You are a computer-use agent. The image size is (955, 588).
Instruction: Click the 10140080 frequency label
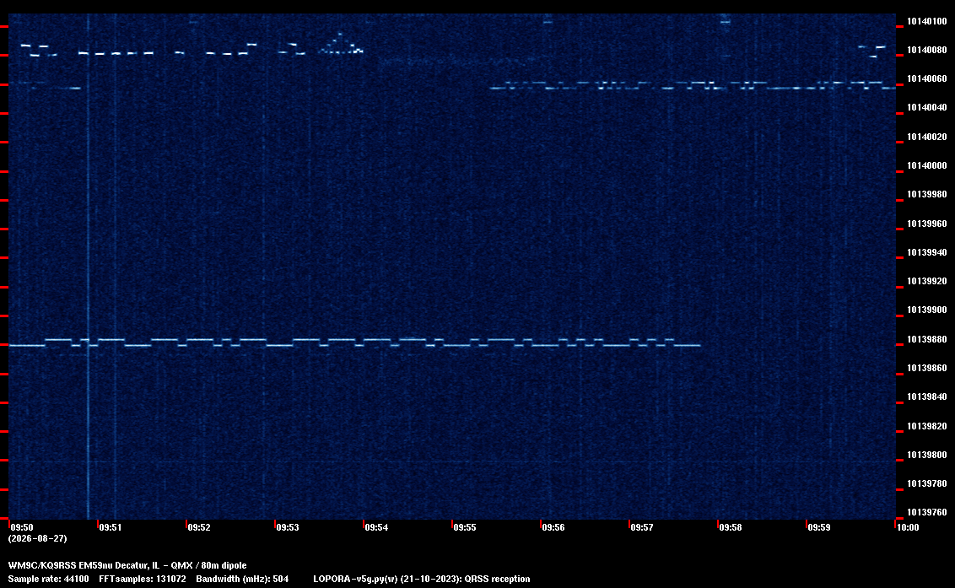point(926,50)
